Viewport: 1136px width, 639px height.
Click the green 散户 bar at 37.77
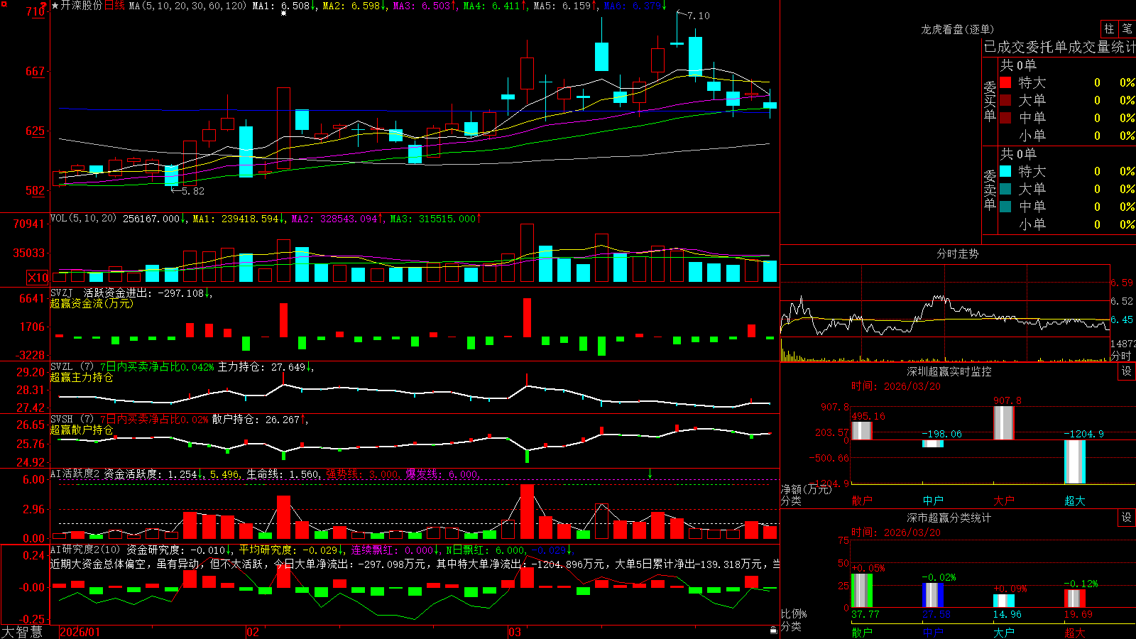point(862,591)
